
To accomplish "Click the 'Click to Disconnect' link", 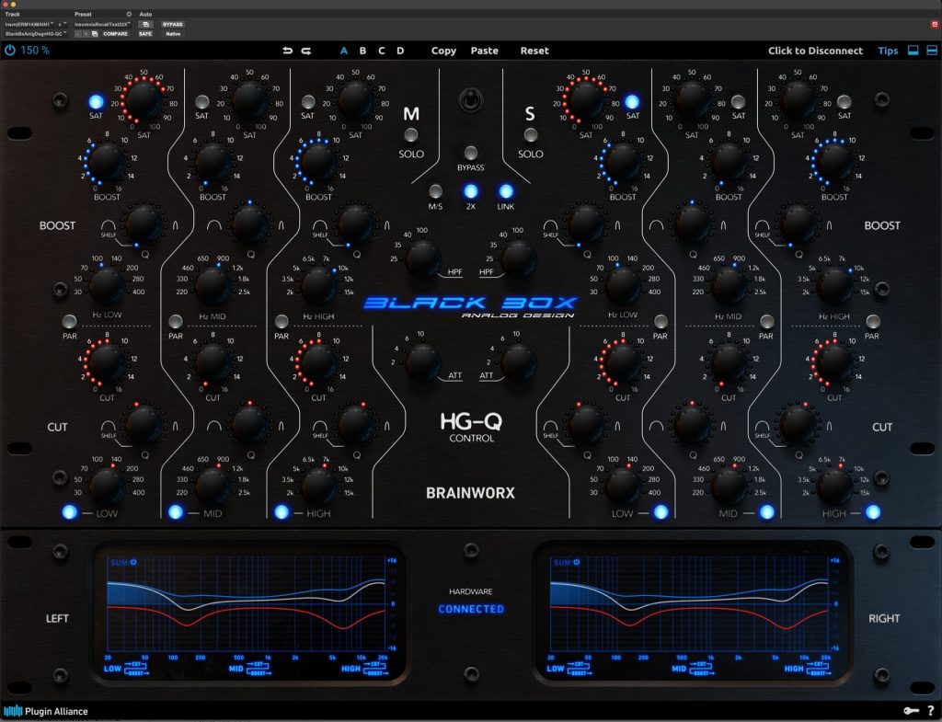I will pos(815,51).
